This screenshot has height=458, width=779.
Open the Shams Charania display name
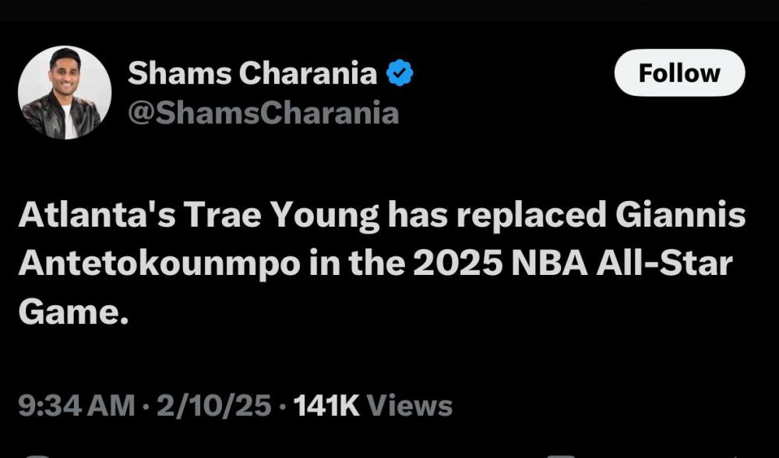252,74
